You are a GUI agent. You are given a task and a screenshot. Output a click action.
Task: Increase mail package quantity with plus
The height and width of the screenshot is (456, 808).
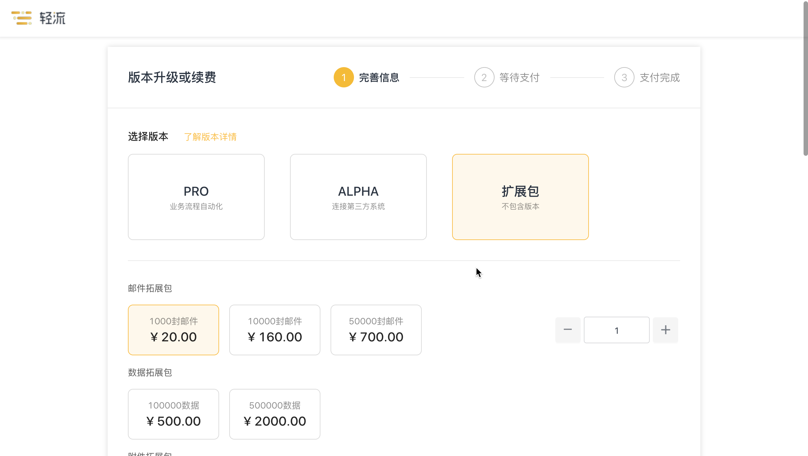pos(666,330)
